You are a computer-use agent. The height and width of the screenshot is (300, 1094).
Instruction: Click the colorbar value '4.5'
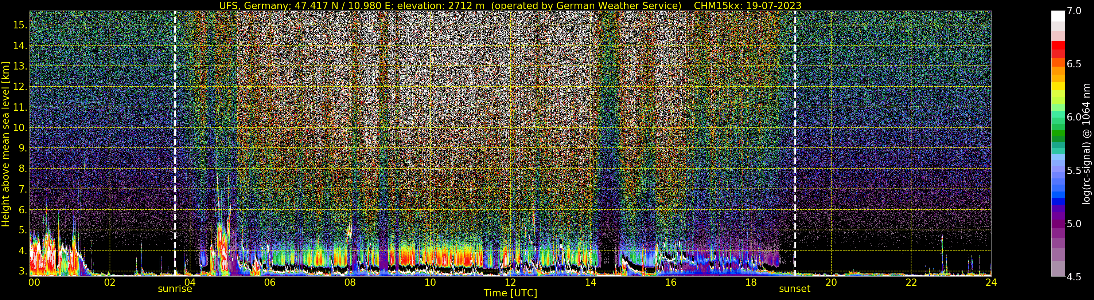1074,277
